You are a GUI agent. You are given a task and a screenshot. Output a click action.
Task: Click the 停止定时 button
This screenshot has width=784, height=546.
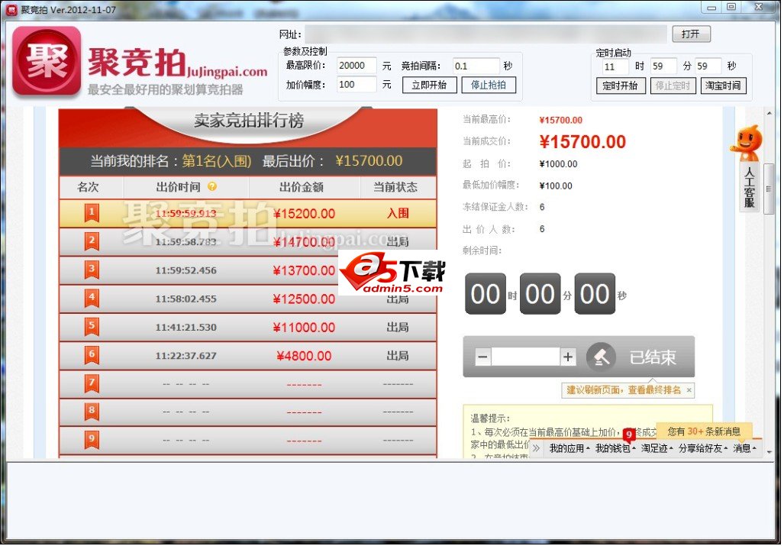point(675,86)
